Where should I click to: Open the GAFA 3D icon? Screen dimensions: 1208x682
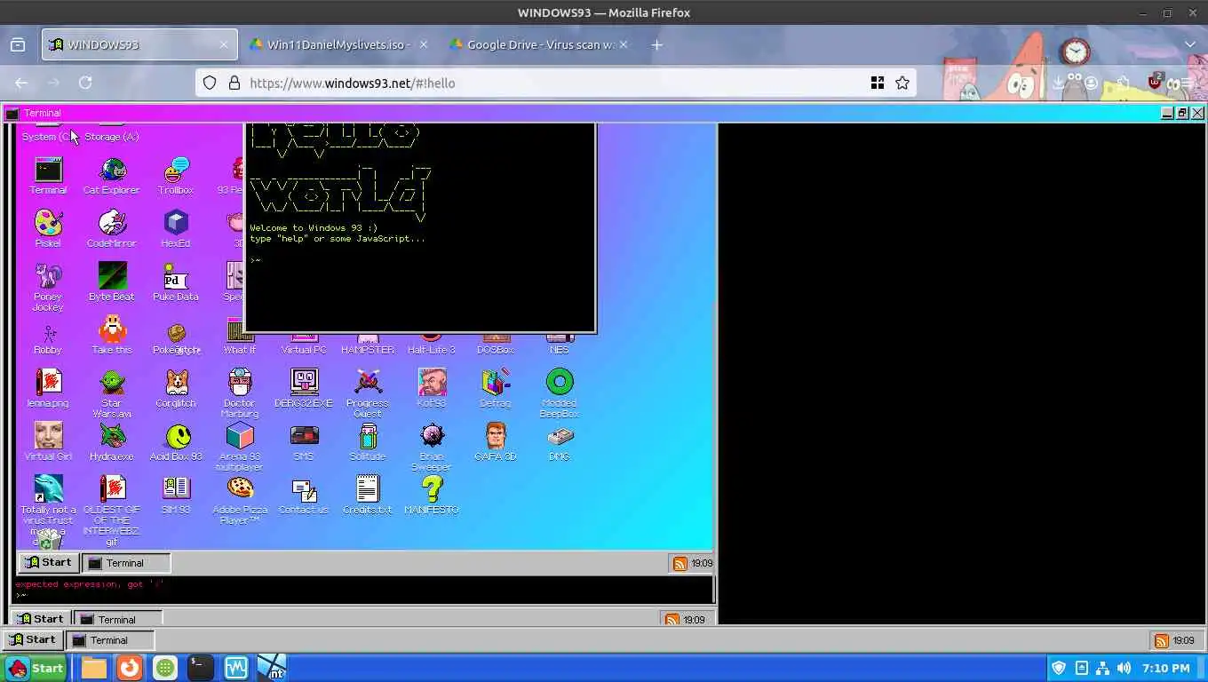point(496,442)
